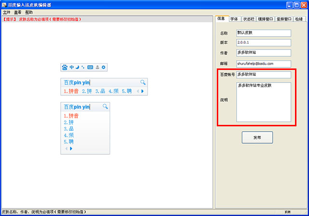
Task: Click the moon half-width icon in status bar
Action: (x=77, y=67)
